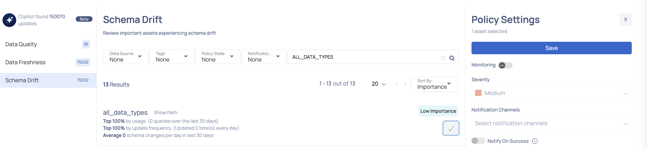
Task: Click the Save button
Action: (x=551, y=48)
